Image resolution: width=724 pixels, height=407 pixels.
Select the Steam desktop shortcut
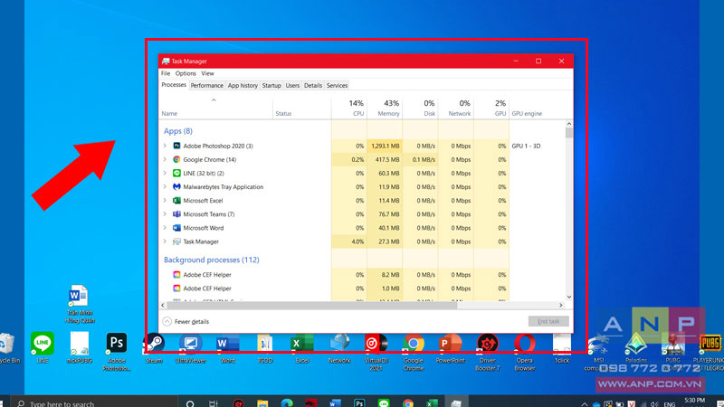(x=154, y=348)
